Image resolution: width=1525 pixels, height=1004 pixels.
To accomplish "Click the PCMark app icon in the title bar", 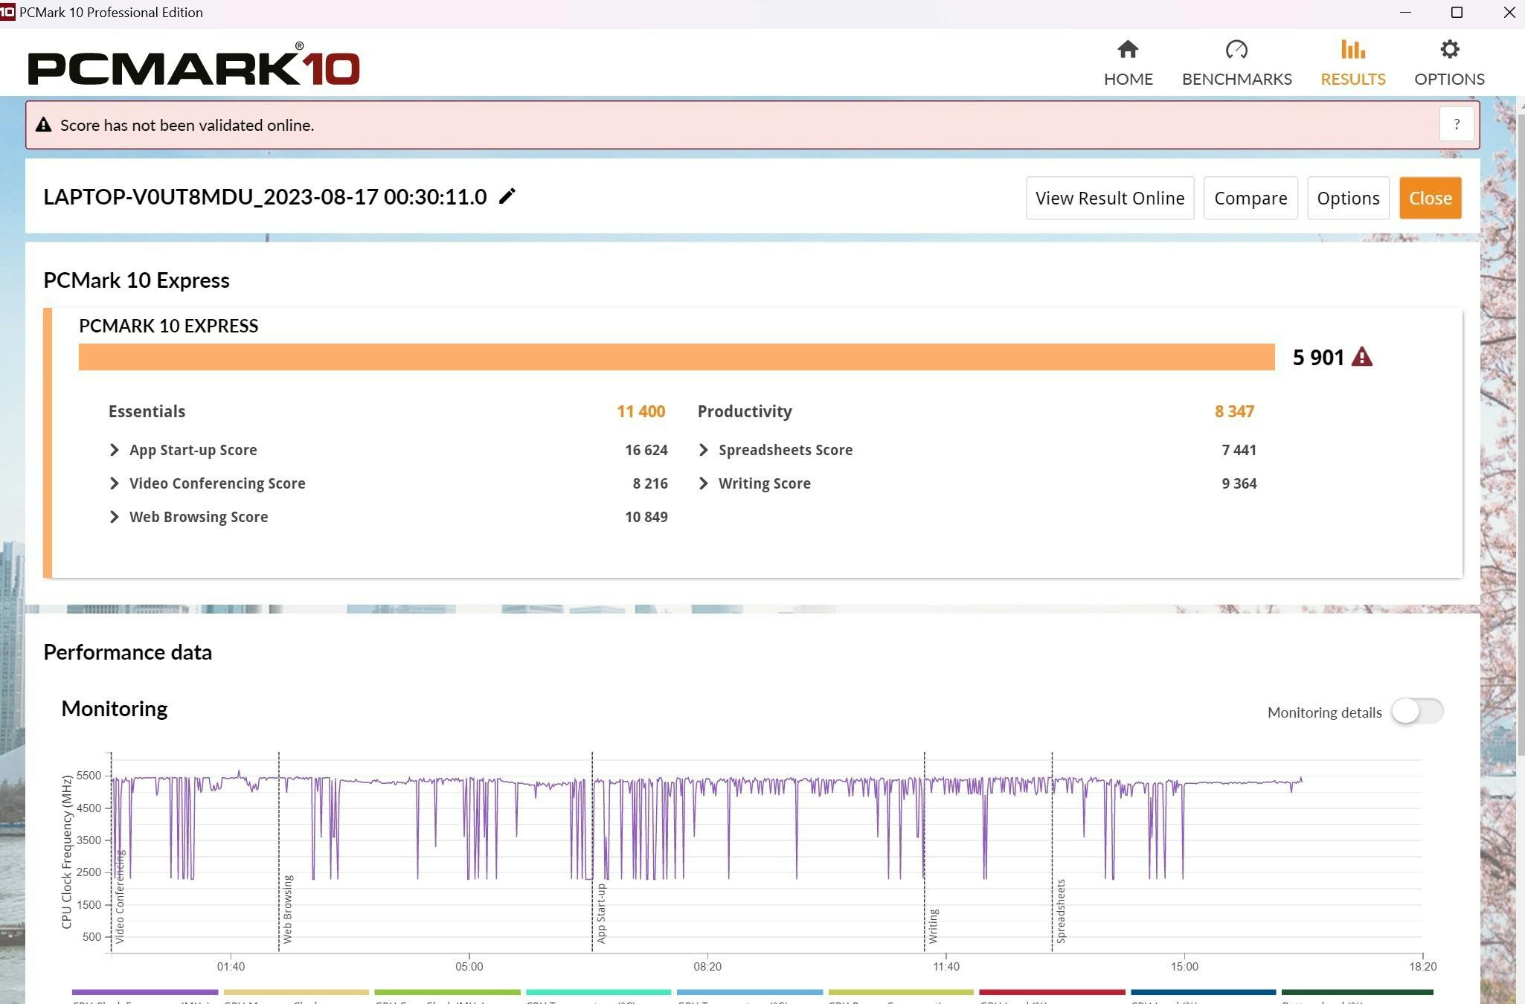I will click(7, 12).
